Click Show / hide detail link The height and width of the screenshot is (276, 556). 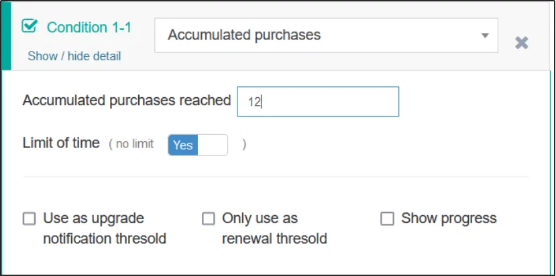74,56
